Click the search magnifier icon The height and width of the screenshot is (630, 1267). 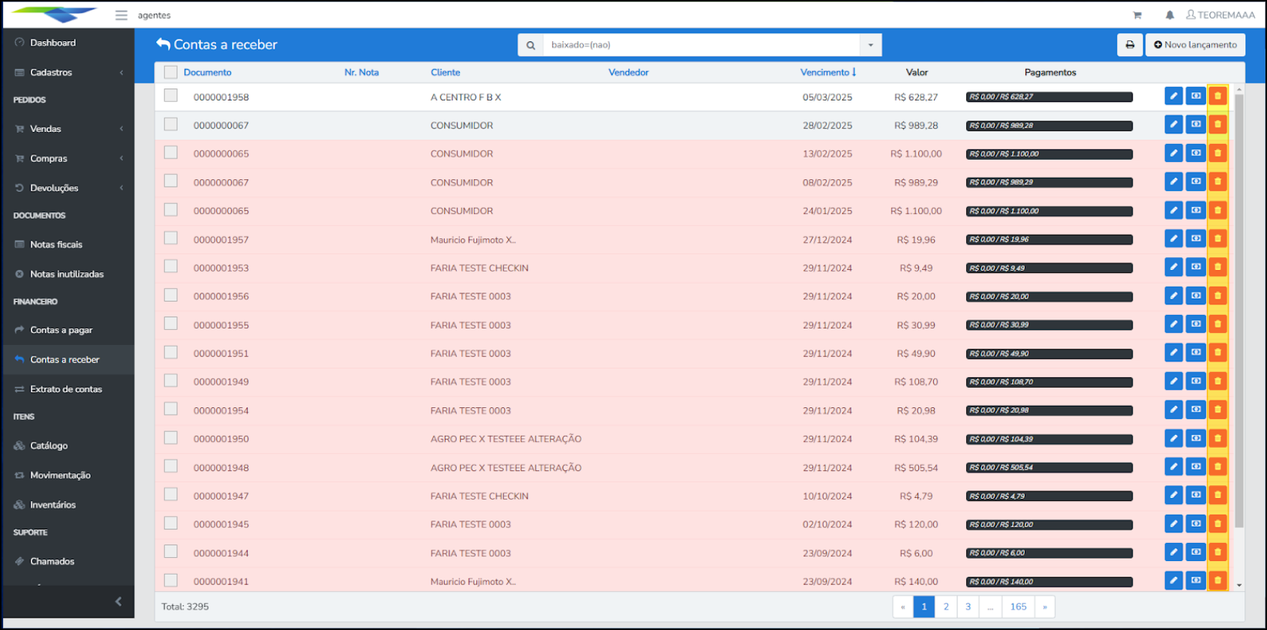(530, 45)
